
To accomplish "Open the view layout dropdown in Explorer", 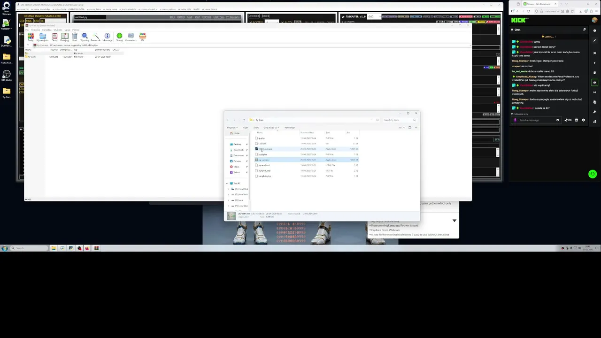I will 401,128.
